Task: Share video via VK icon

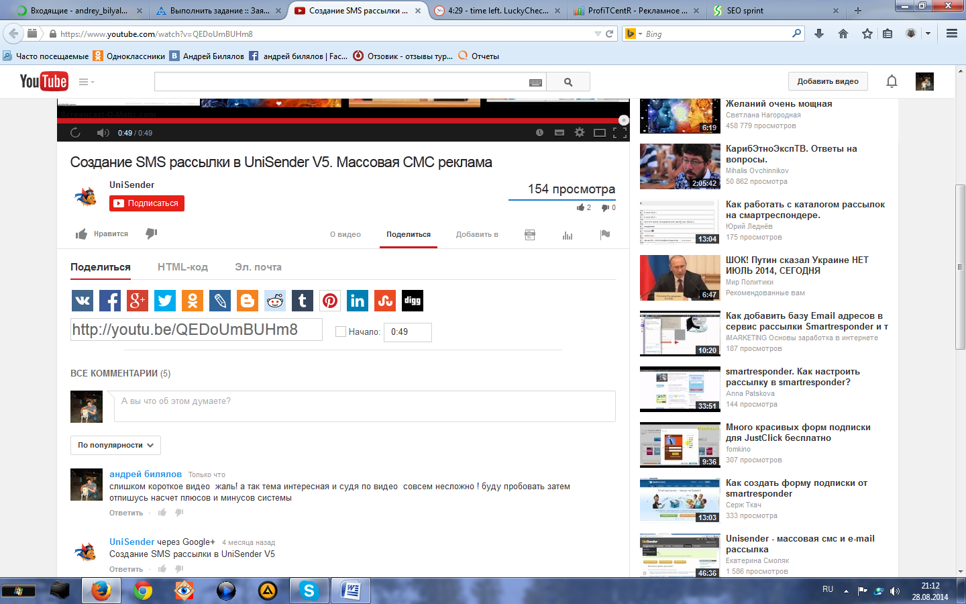Action: (83, 301)
